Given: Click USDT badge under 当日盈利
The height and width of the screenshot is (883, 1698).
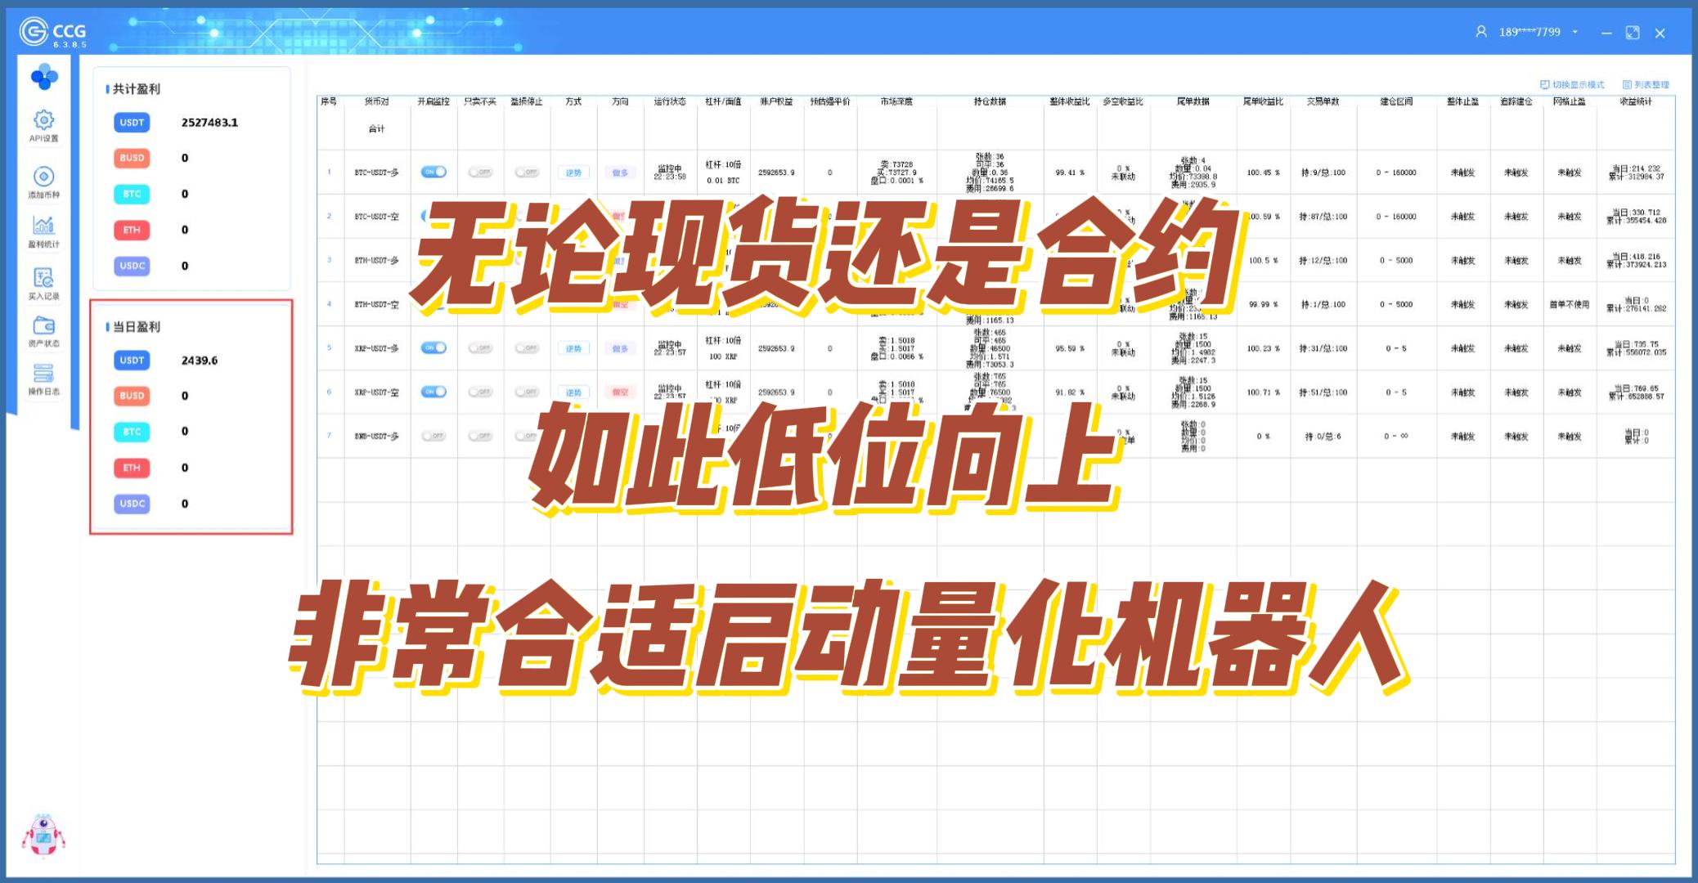Looking at the screenshot, I should 132,360.
